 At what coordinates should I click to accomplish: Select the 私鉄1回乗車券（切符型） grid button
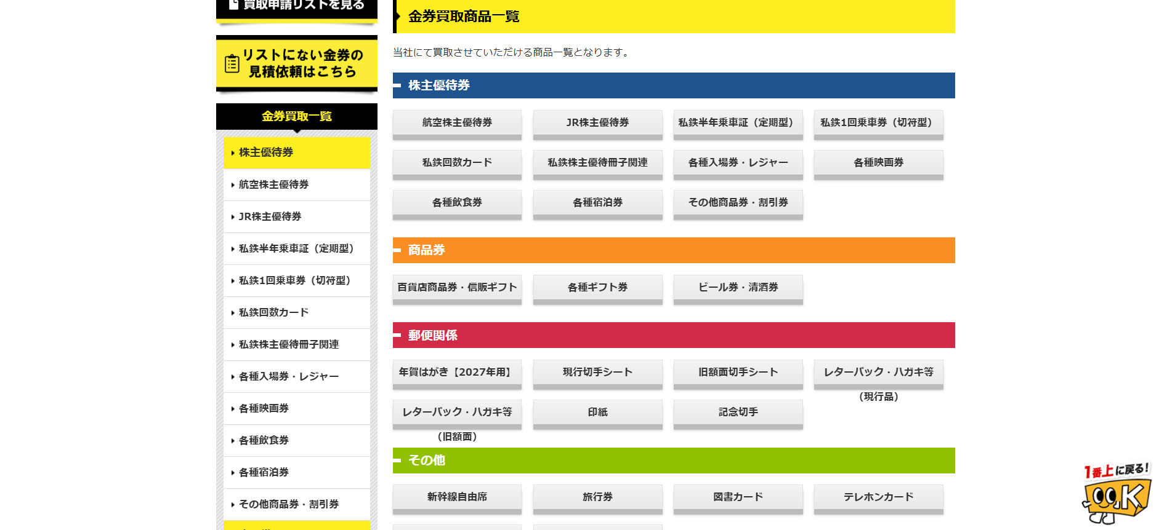click(x=878, y=125)
